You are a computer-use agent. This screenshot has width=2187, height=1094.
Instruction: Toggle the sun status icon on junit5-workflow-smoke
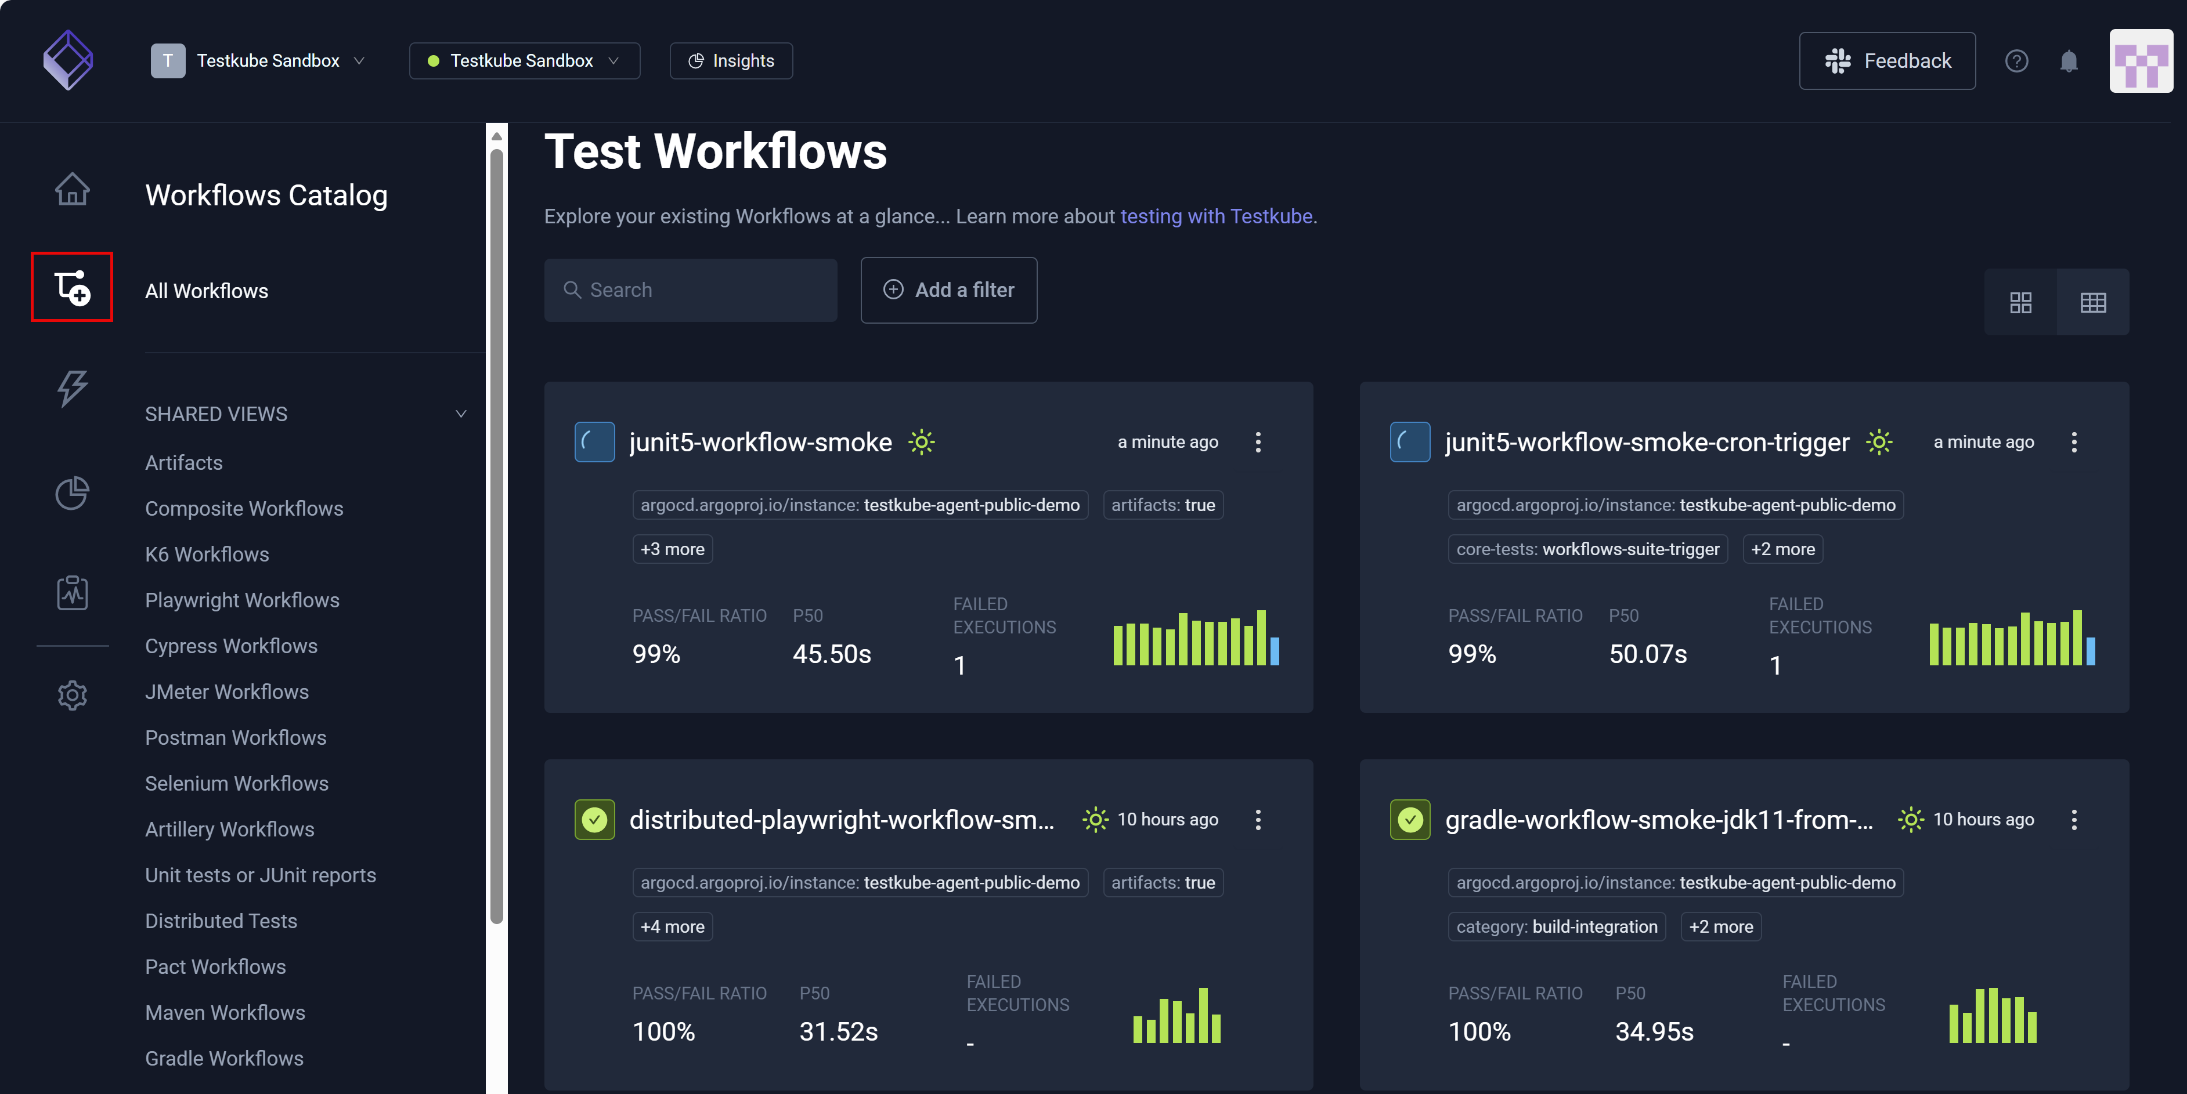click(x=921, y=441)
